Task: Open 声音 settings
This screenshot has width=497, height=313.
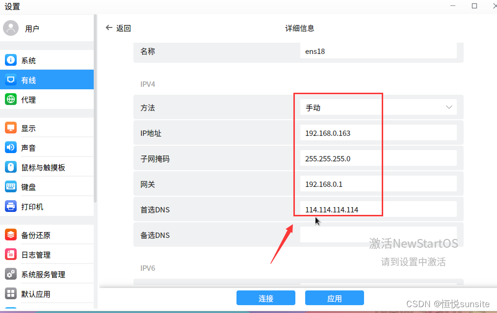Action: pyautogui.click(x=47, y=148)
